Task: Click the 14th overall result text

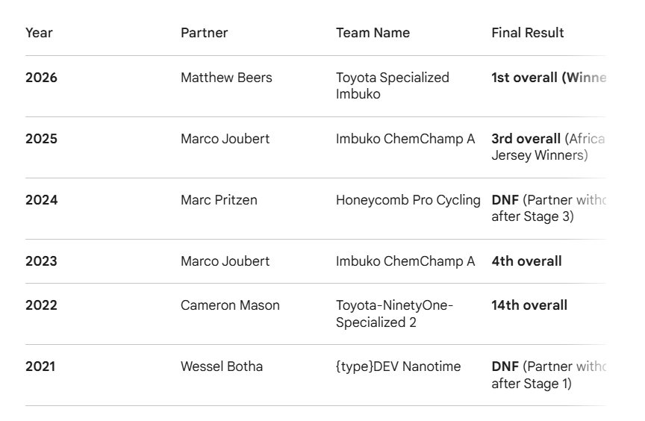Action: [529, 305]
